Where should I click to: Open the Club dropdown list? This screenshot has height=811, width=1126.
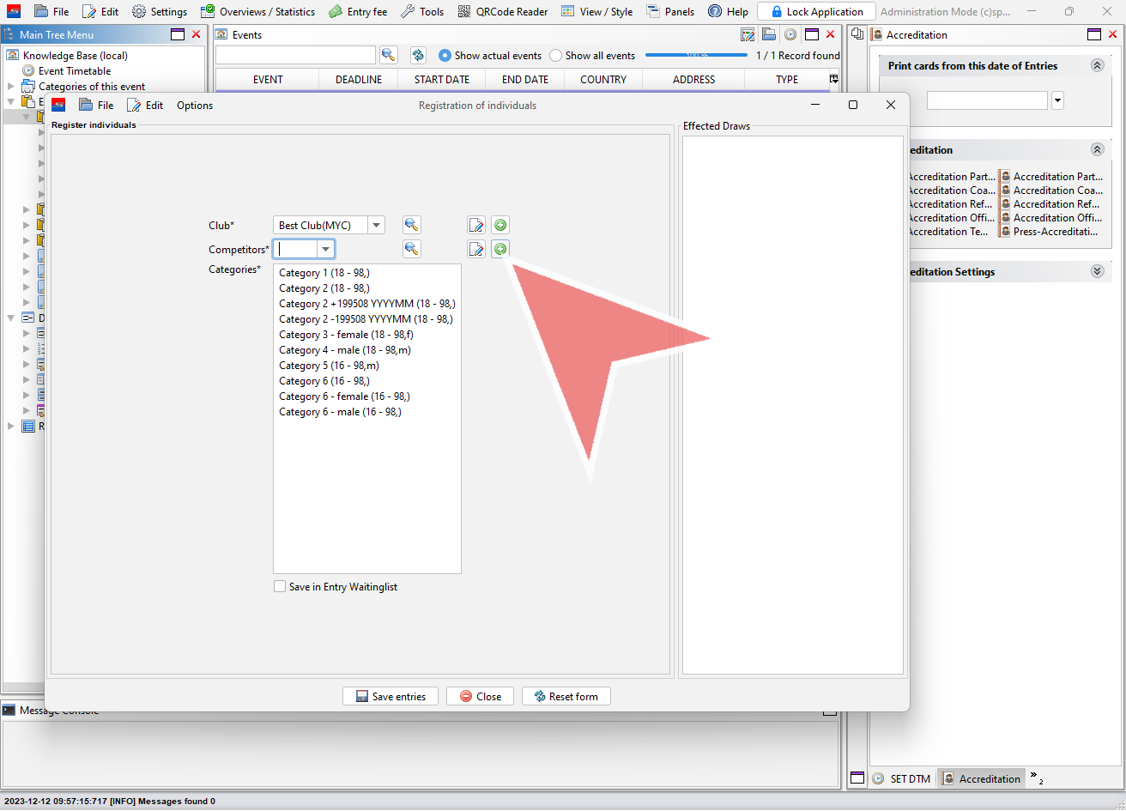(x=376, y=225)
